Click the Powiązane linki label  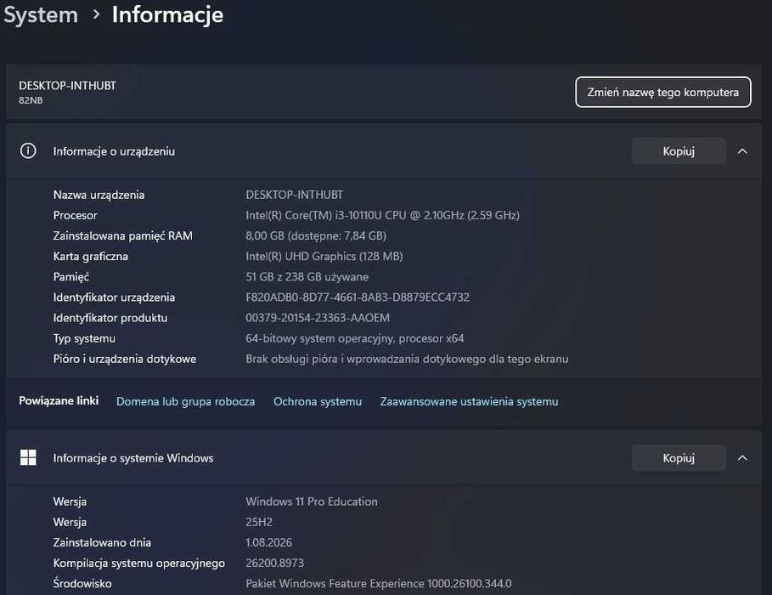click(59, 400)
